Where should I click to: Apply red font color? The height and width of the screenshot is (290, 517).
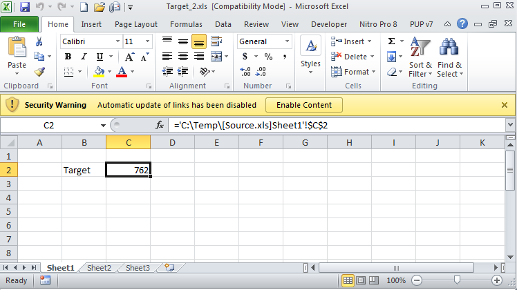point(122,72)
